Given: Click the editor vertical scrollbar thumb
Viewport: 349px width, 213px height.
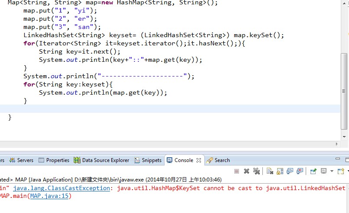Looking at the screenshot, I should coord(344,91).
